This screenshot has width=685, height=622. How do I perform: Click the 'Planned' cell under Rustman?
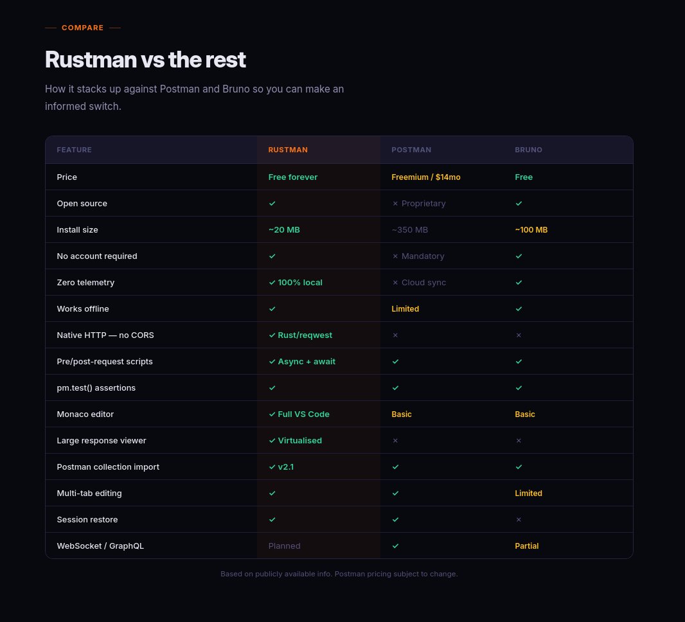pyautogui.click(x=285, y=546)
